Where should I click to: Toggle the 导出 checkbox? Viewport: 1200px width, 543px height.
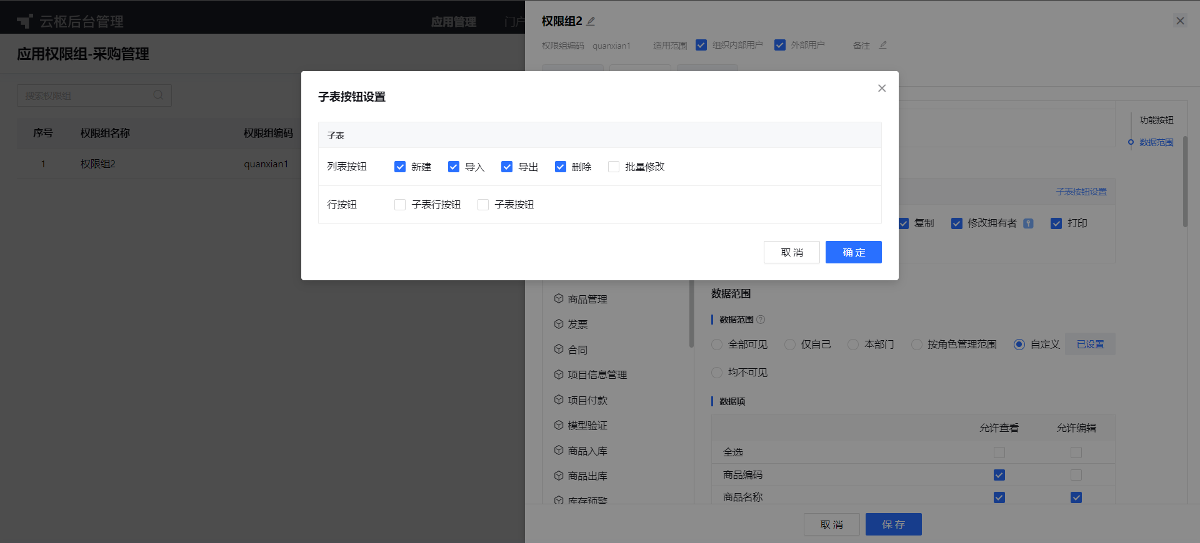pyautogui.click(x=507, y=167)
